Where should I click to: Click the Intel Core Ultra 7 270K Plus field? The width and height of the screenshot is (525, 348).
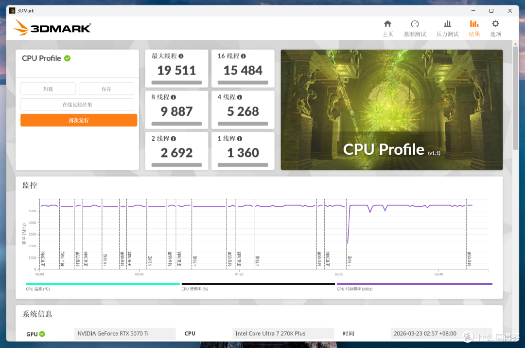[283, 333]
